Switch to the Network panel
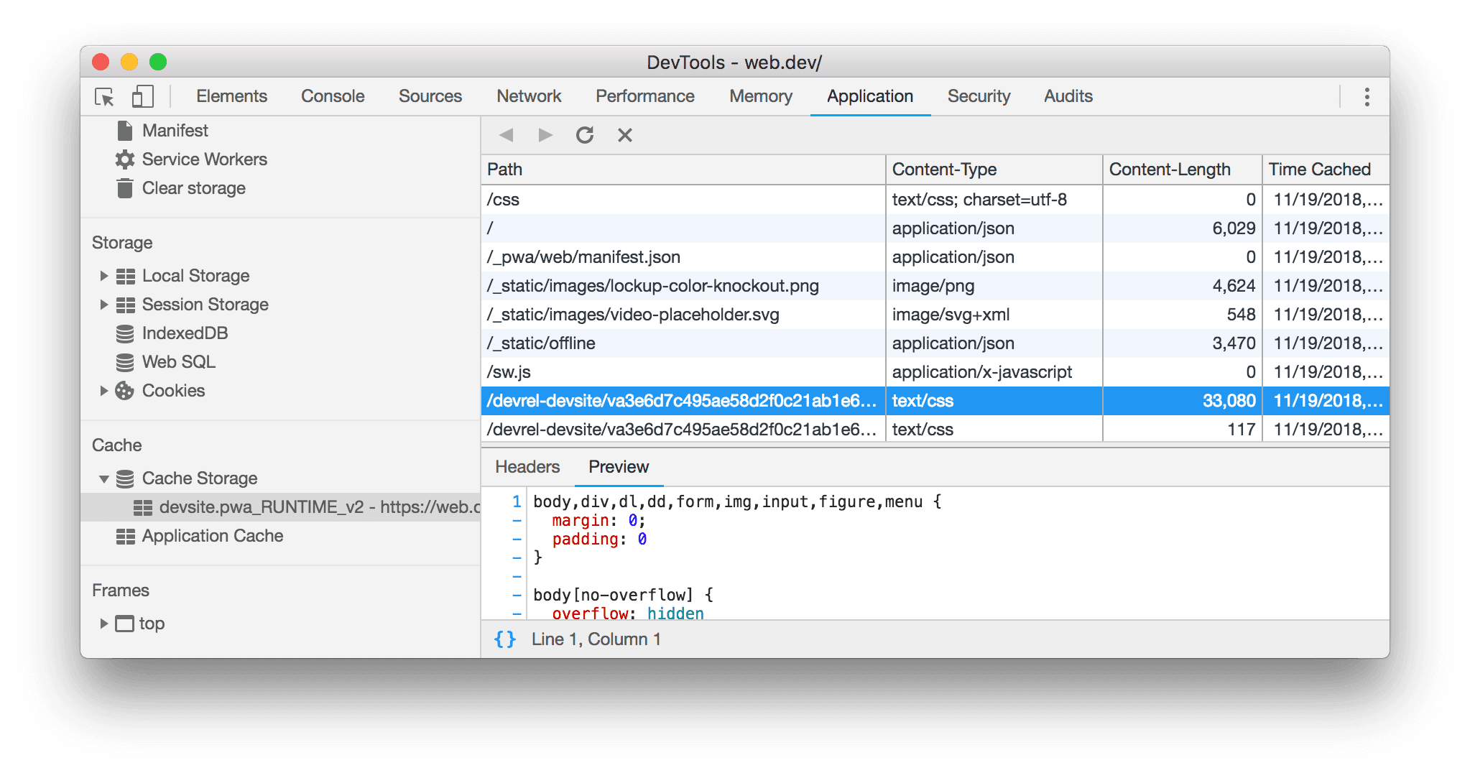Viewport: 1470px width, 773px height. pyautogui.click(x=528, y=96)
